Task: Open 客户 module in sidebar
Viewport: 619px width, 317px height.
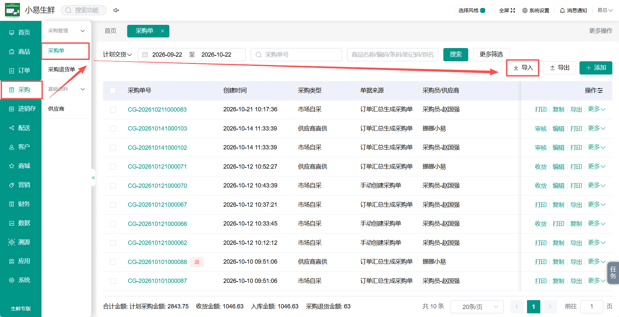Action: pos(21,147)
